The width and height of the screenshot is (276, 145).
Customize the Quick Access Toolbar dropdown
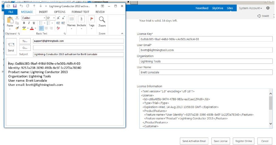coord(46,6)
